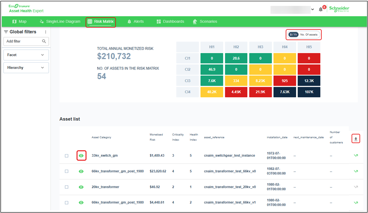Click the Add filter input field
368x213 pixels.
tap(22, 41)
